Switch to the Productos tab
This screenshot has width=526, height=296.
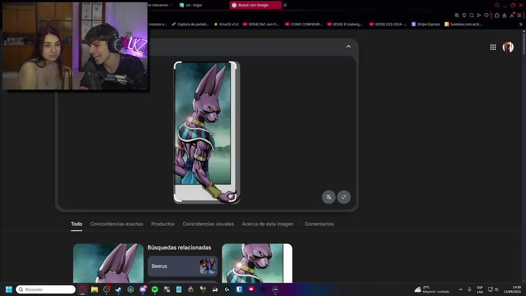pos(163,224)
